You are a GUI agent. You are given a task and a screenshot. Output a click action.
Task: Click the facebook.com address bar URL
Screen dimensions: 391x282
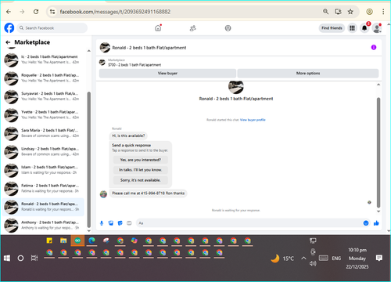[115, 12]
